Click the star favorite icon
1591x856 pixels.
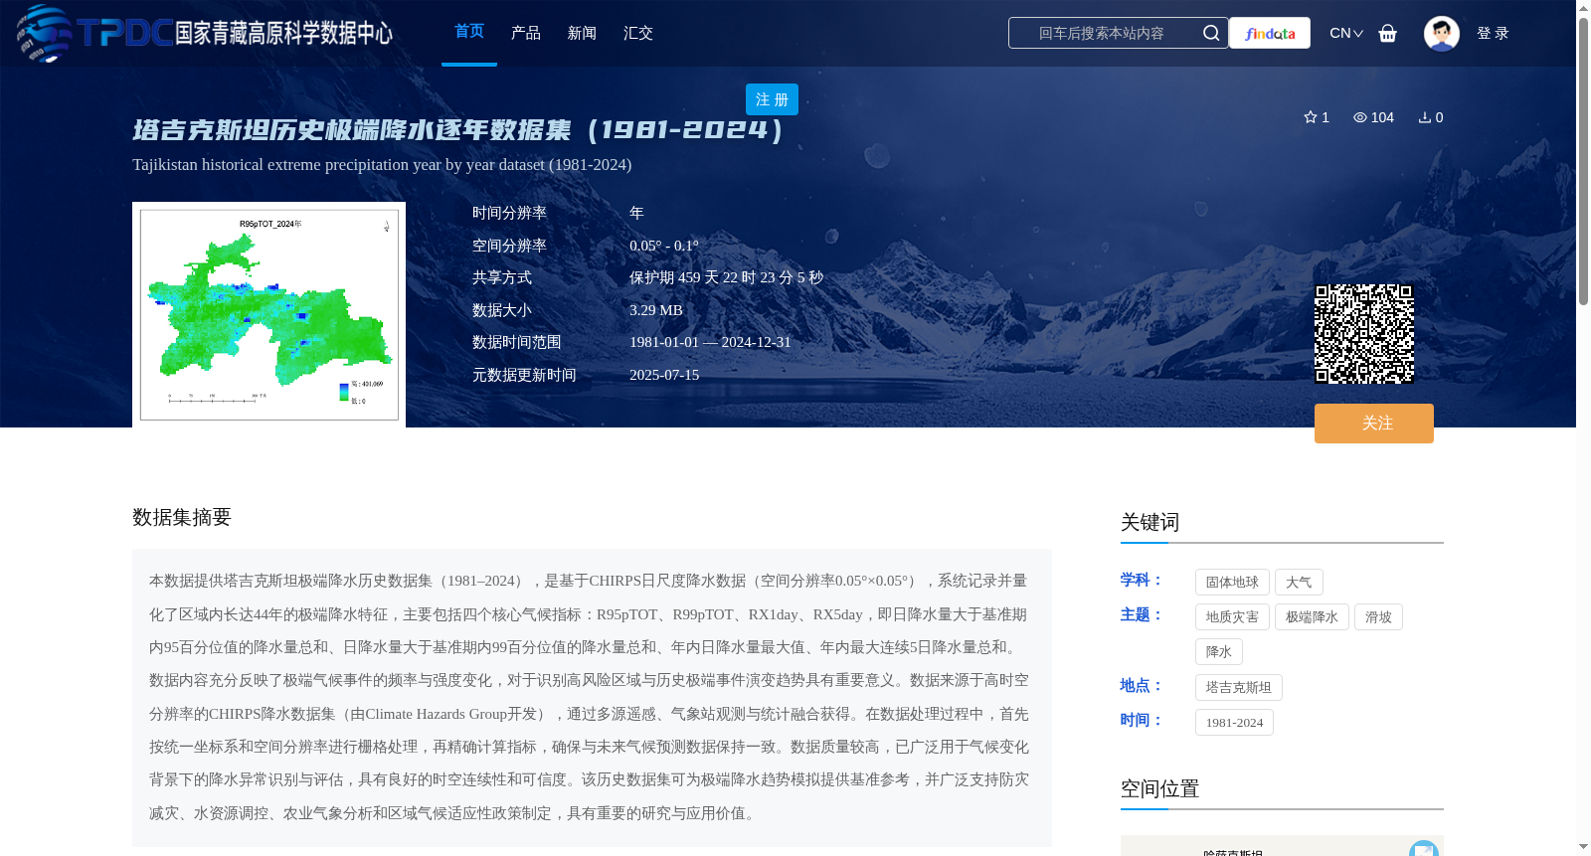click(x=1311, y=117)
